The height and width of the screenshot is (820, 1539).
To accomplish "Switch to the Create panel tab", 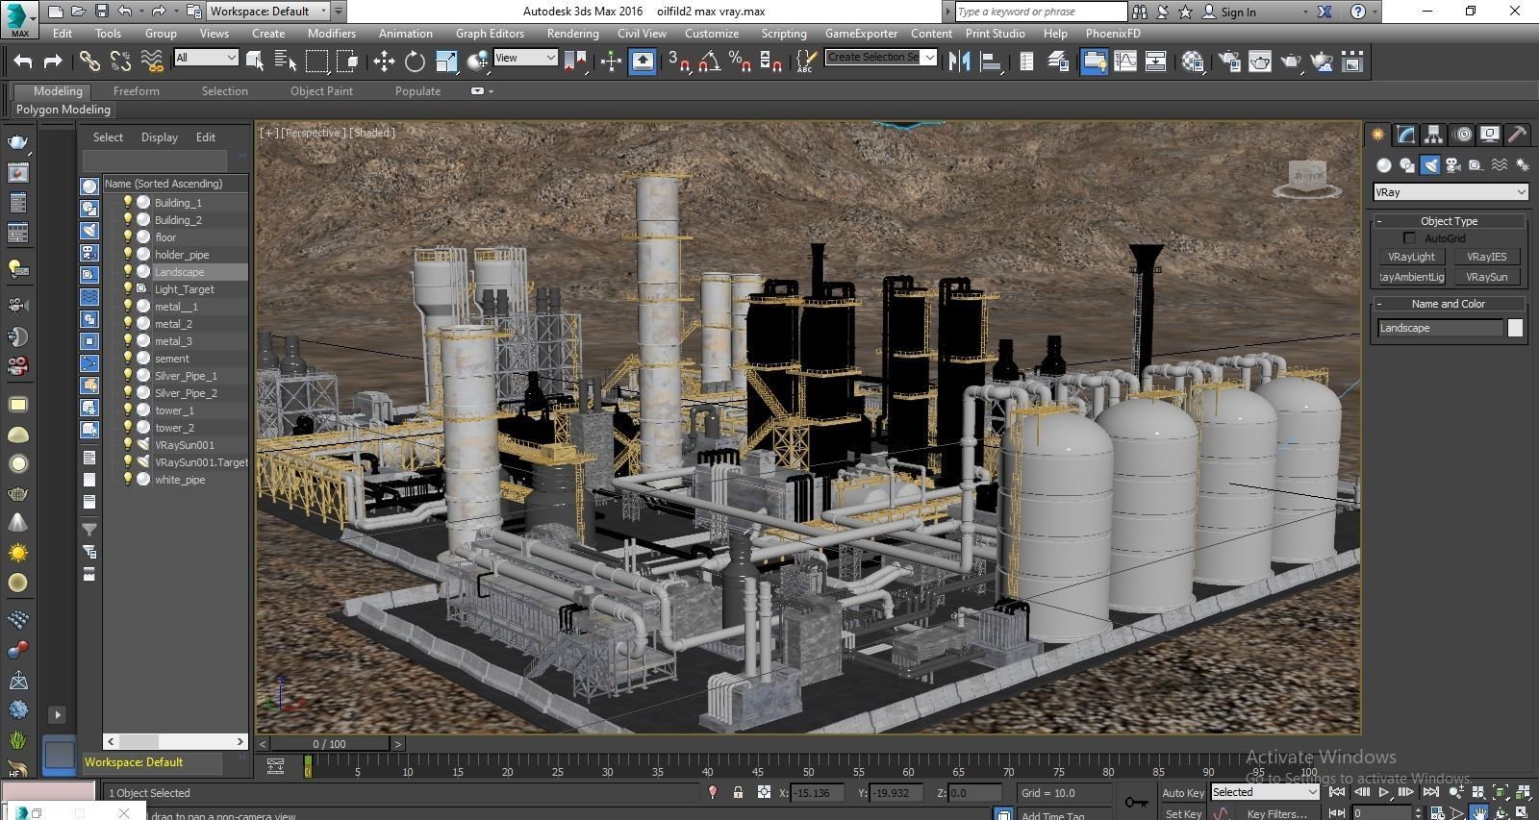I will click(1378, 135).
